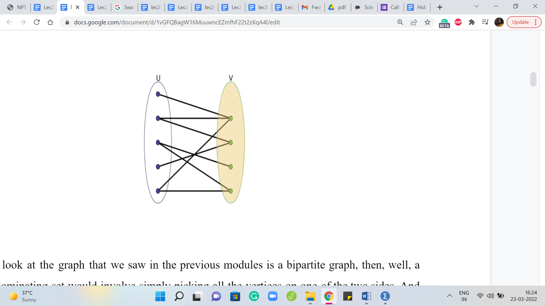Open Chrome three-dot menu beside Update
545x306 pixels.
pyautogui.click(x=536, y=22)
